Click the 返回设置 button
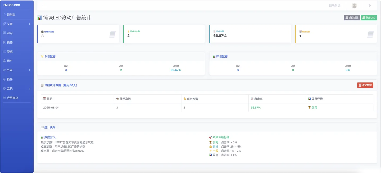The width and height of the screenshot is (381, 173). 352,18
